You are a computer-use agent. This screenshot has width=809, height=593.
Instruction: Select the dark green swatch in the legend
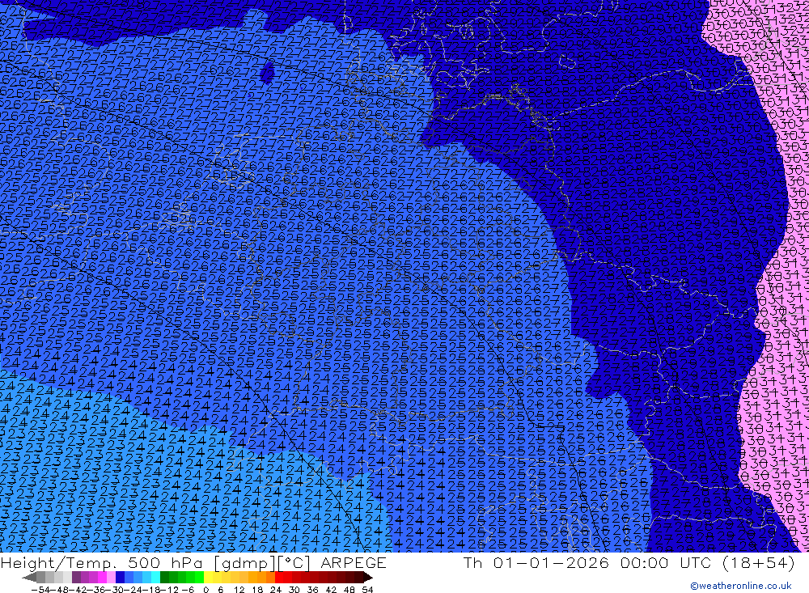pyautogui.click(x=164, y=578)
